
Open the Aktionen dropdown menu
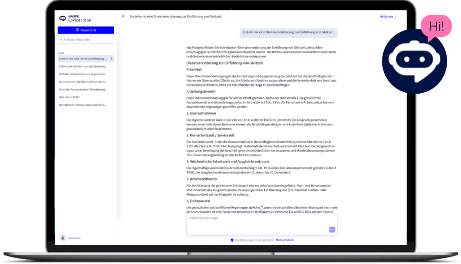click(388, 16)
